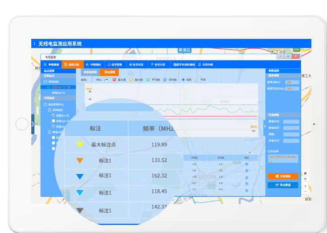This screenshot has width=327, height=233.
Task: Click the map zoom-in plus icon
Action: (305, 186)
